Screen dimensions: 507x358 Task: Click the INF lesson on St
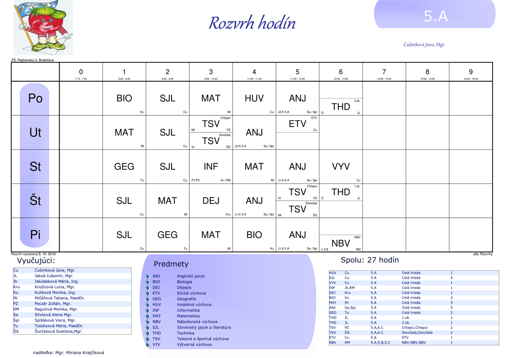211,167
